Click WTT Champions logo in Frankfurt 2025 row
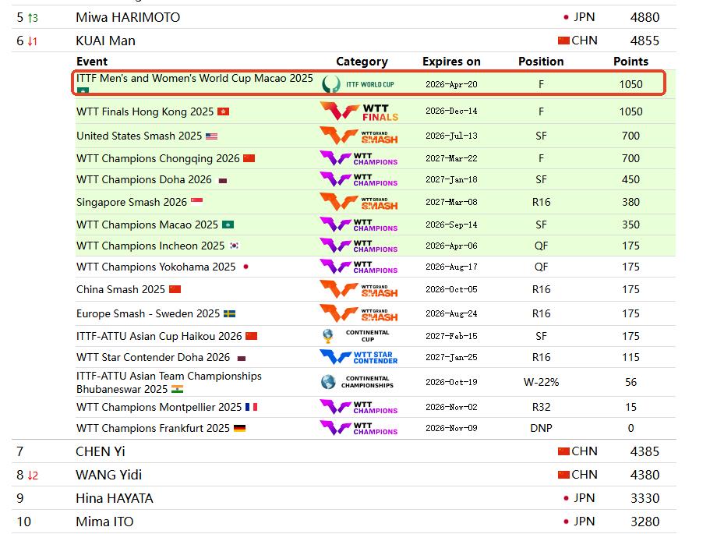The image size is (717, 534). point(359,428)
